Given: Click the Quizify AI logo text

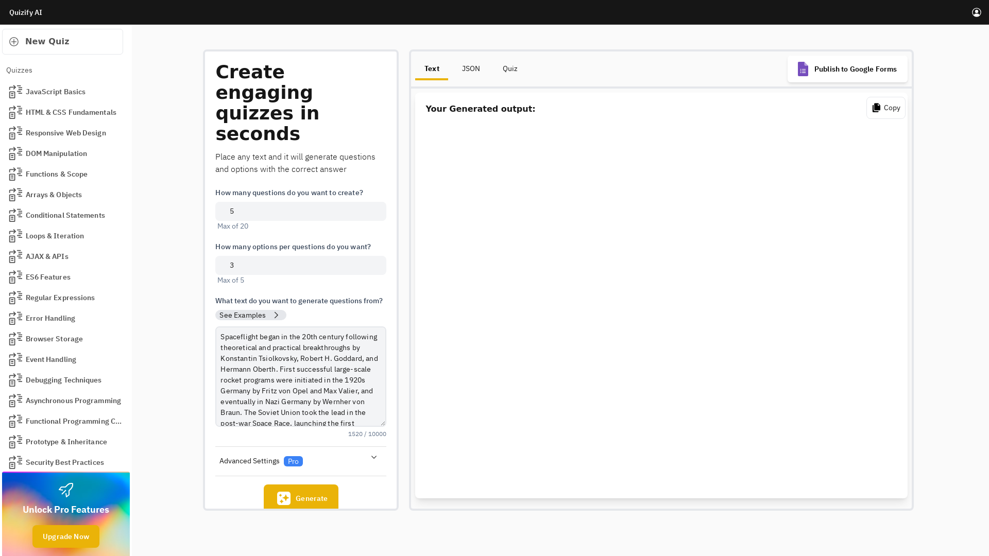Looking at the screenshot, I should coord(26,12).
